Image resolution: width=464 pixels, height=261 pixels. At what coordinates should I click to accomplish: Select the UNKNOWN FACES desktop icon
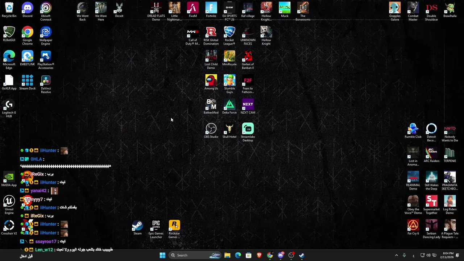click(x=248, y=36)
